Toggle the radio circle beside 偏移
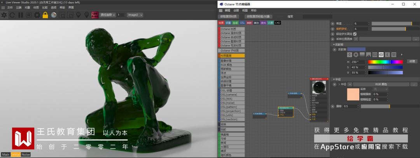The height and width of the screenshot is (158, 420). [x=333, y=106]
